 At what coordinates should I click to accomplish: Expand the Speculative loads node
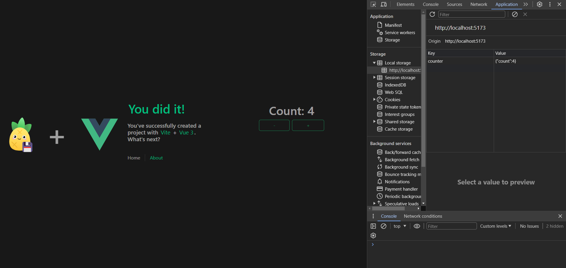click(x=374, y=204)
